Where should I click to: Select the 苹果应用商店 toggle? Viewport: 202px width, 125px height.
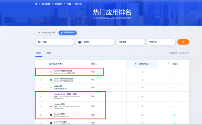pyautogui.click(x=68, y=33)
